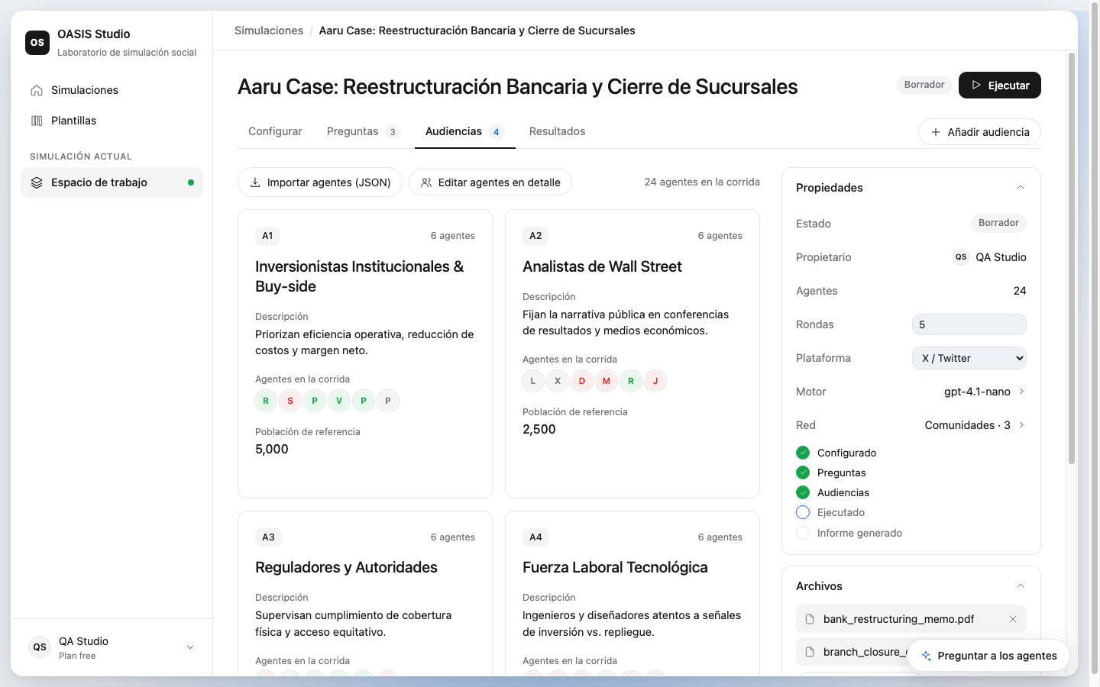Click the OASIS Studio OS logo
The image size is (1100, 687).
(x=37, y=43)
